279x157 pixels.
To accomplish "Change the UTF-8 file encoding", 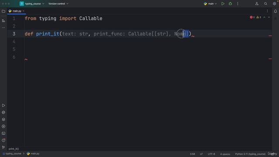I will [x=211, y=154].
